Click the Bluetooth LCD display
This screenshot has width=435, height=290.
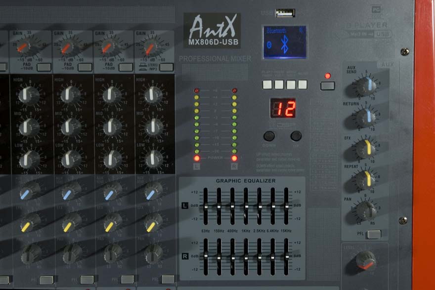(285, 42)
